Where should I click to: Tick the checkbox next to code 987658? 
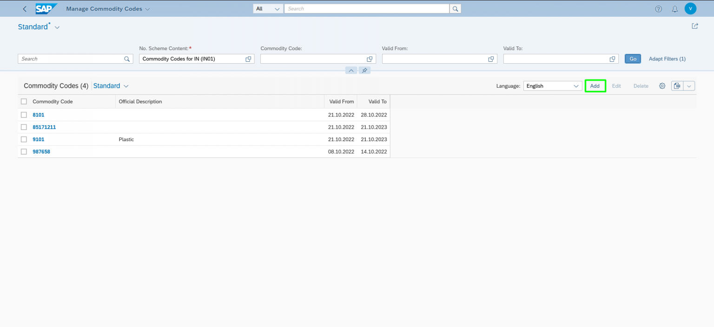(x=24, y=151)
